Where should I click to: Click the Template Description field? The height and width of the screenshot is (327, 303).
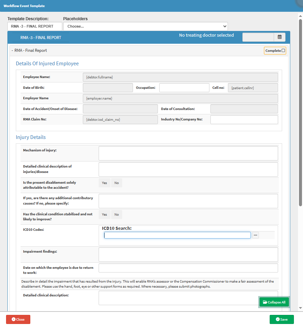point(35,26)
